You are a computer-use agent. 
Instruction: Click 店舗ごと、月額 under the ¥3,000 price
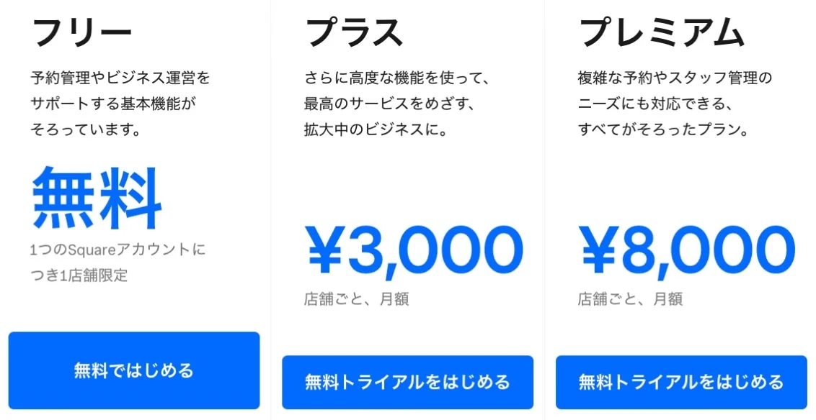click(x=356, y=299)
